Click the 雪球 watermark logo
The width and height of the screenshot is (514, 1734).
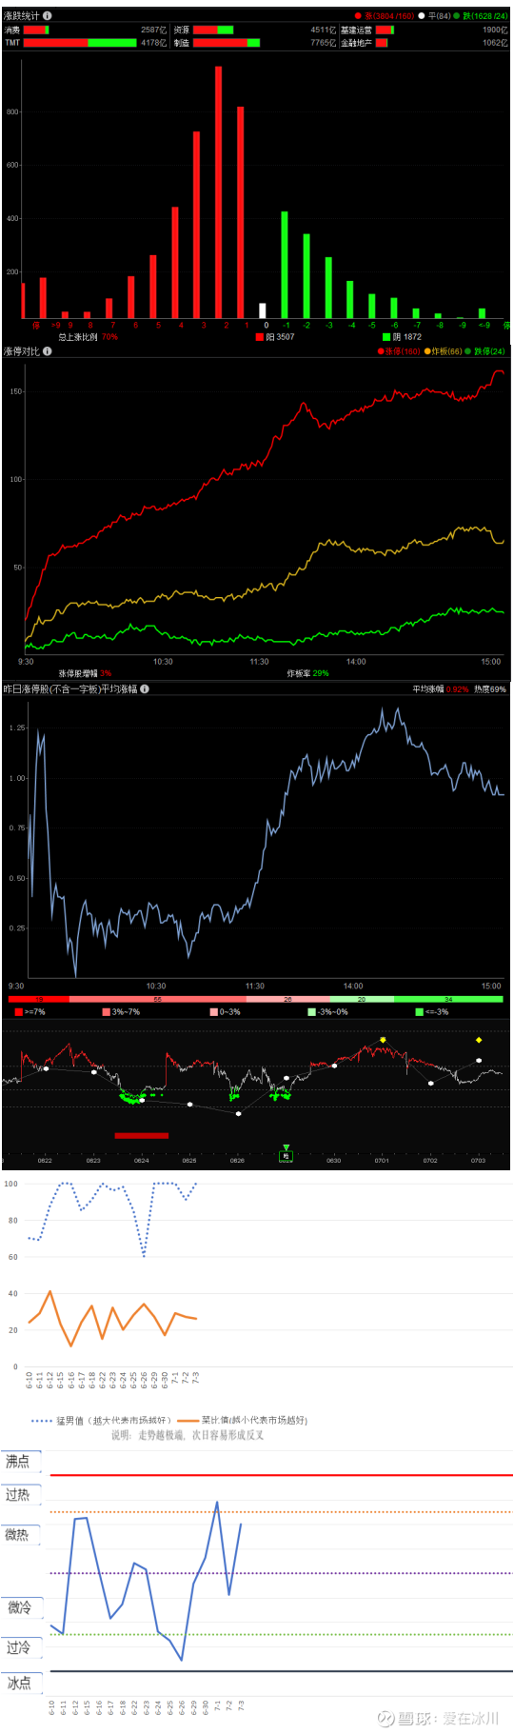[x=385, y=1718]
